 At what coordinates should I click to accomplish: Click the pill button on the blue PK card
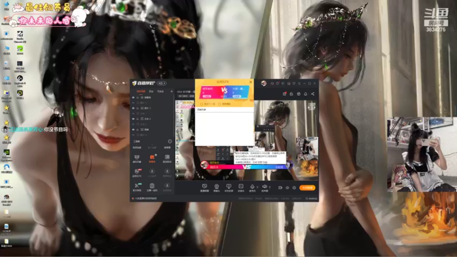click(x=237, y=96)
